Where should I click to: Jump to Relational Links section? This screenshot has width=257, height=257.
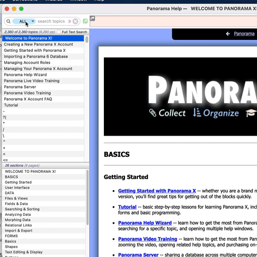click(44, 225)
